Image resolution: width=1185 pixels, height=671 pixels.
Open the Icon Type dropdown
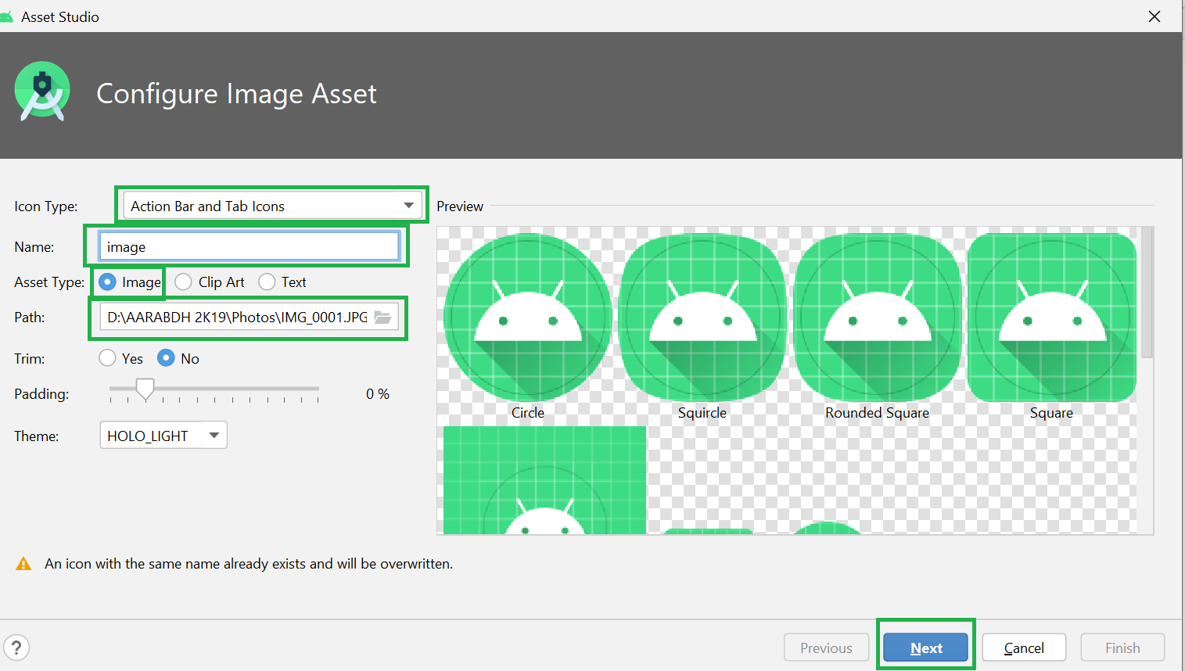[272, 206]
